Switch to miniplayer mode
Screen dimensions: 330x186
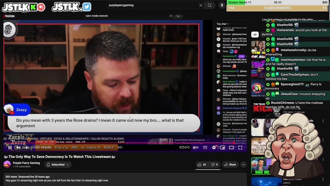[x=223, y=148]
